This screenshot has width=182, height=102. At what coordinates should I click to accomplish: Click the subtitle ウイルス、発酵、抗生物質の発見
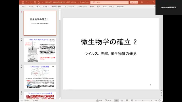[110, 54]
